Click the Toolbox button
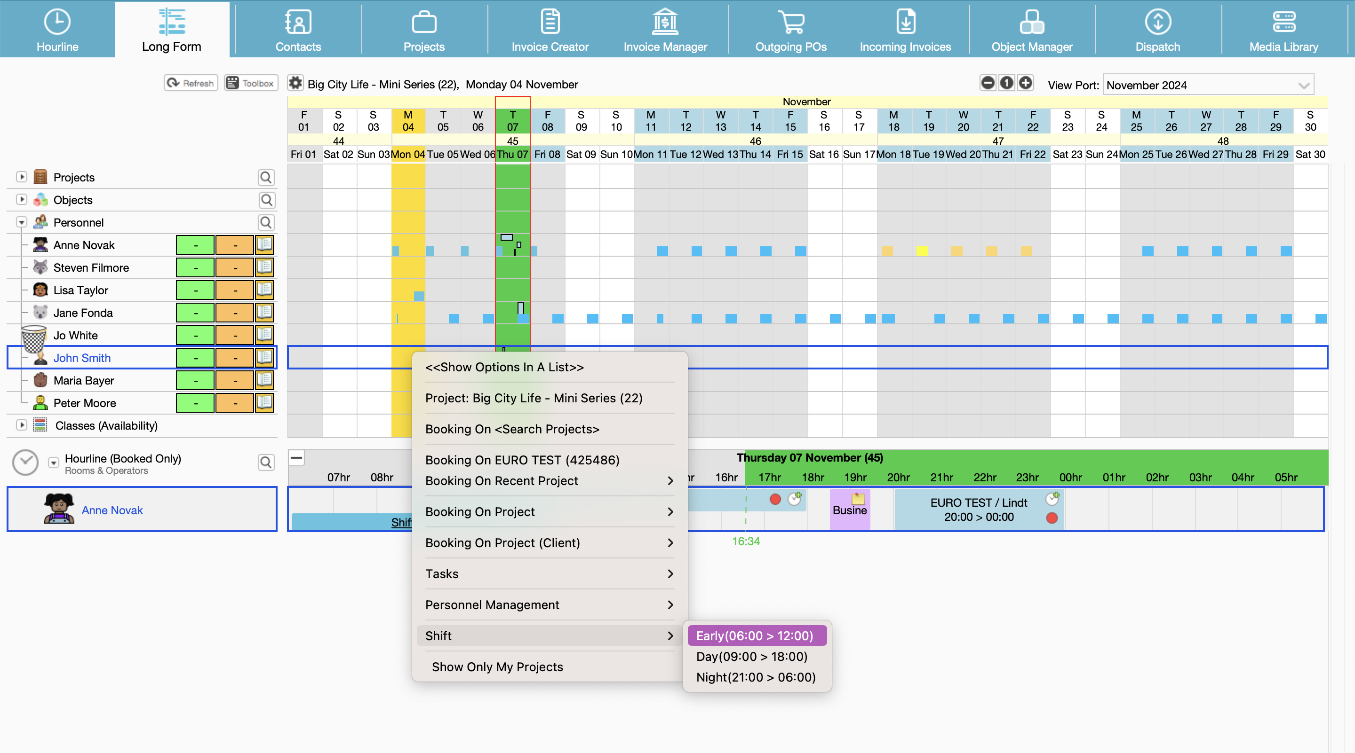This screenshot has width=1355, height=753. click(251, 83)
